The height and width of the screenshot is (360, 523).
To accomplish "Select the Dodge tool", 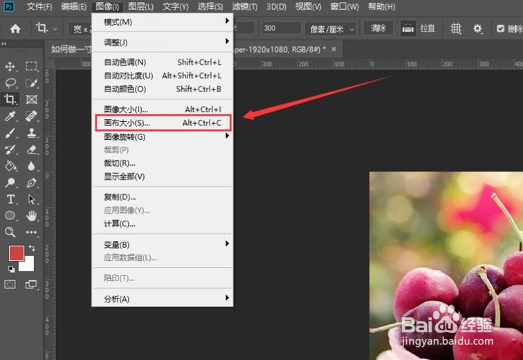I will (x=10, y=183).
